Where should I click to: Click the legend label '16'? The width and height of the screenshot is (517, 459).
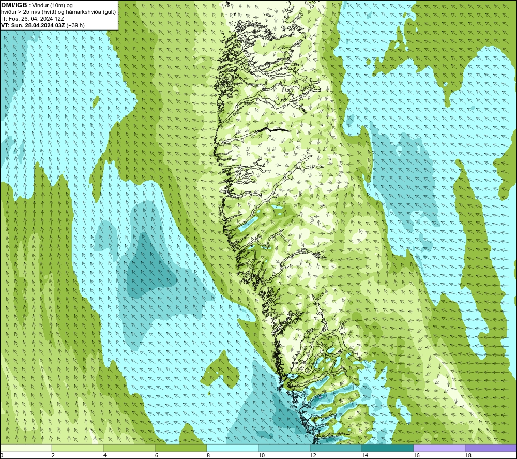pyautogui.click(x=416, y=455)
